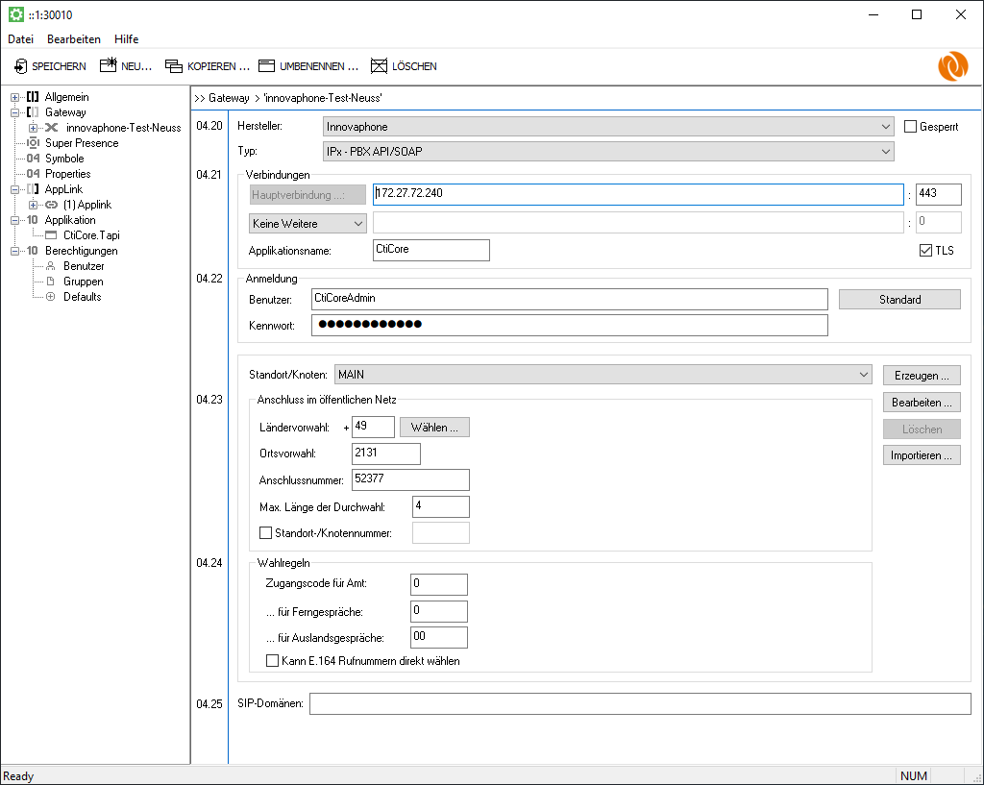Open the Bearbeiten menu
This screenshot has width=984, height=785.
(x=74, y=39)
